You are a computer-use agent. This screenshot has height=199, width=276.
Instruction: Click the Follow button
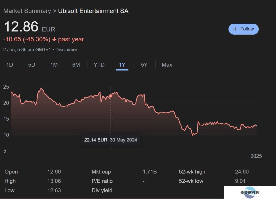pos(243,29)
